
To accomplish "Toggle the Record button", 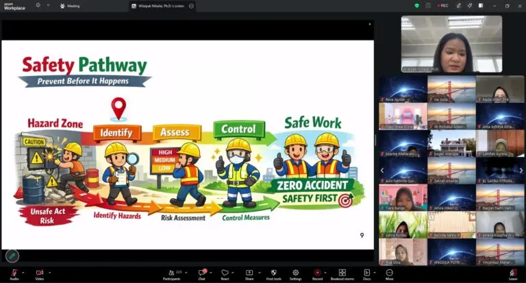I will pyautogui.click(x=317, y=274).
